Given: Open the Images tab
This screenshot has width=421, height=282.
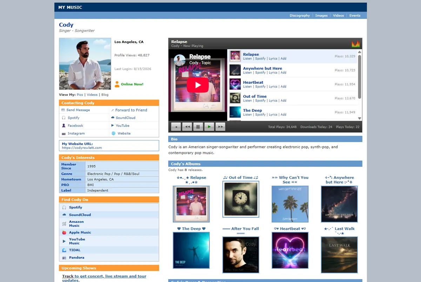Looking at the screenshot, I should click(321, 15).
